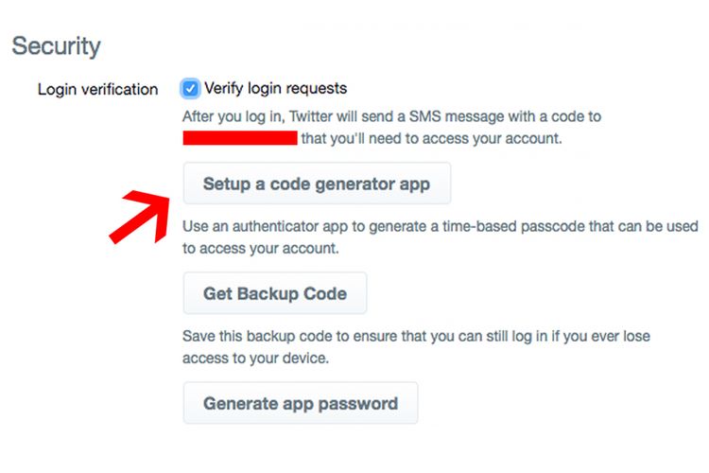Click the "Use an authenticator app" description line
Image resolution: width=709 pixels, height=473 pixels.
pyautogui.click(x=441, y=227)
